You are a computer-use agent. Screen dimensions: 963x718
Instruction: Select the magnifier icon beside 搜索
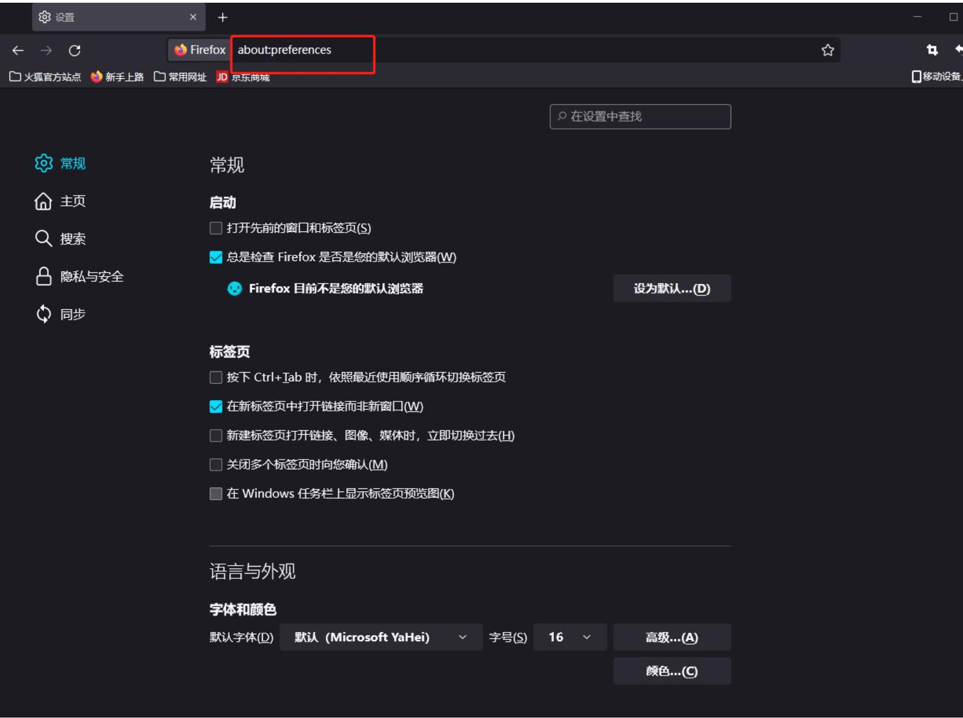(43, 238)
